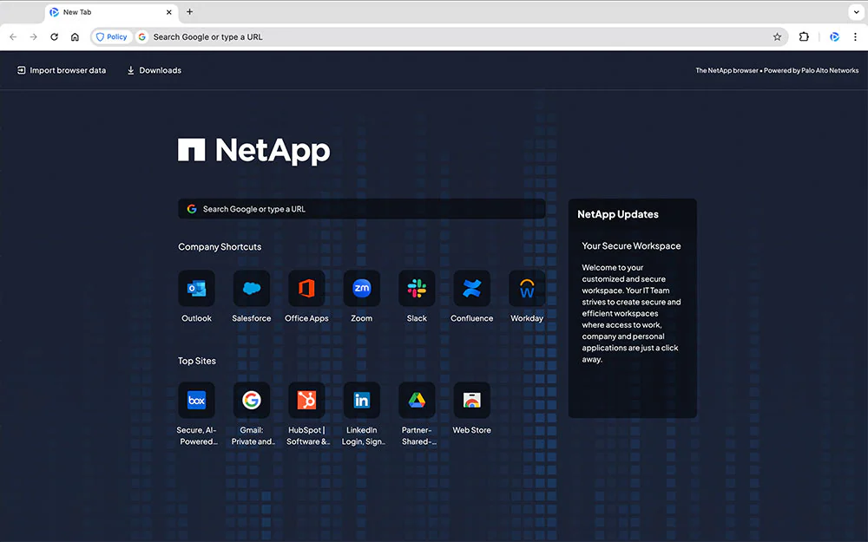Start Zoom from company shortcuts

362,289
